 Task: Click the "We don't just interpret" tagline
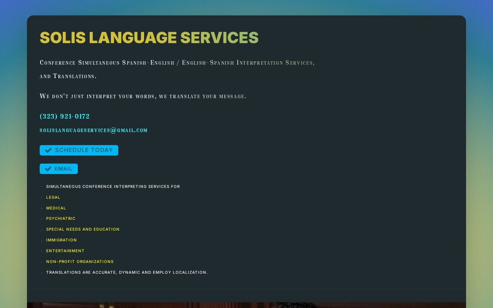pos(143,96)
